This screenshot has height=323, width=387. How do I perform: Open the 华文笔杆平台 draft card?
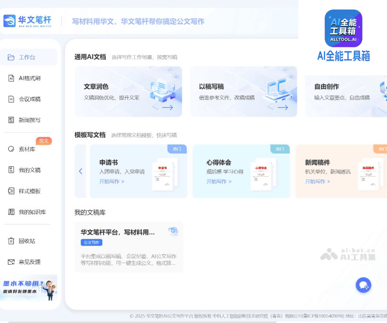point(129,247)
